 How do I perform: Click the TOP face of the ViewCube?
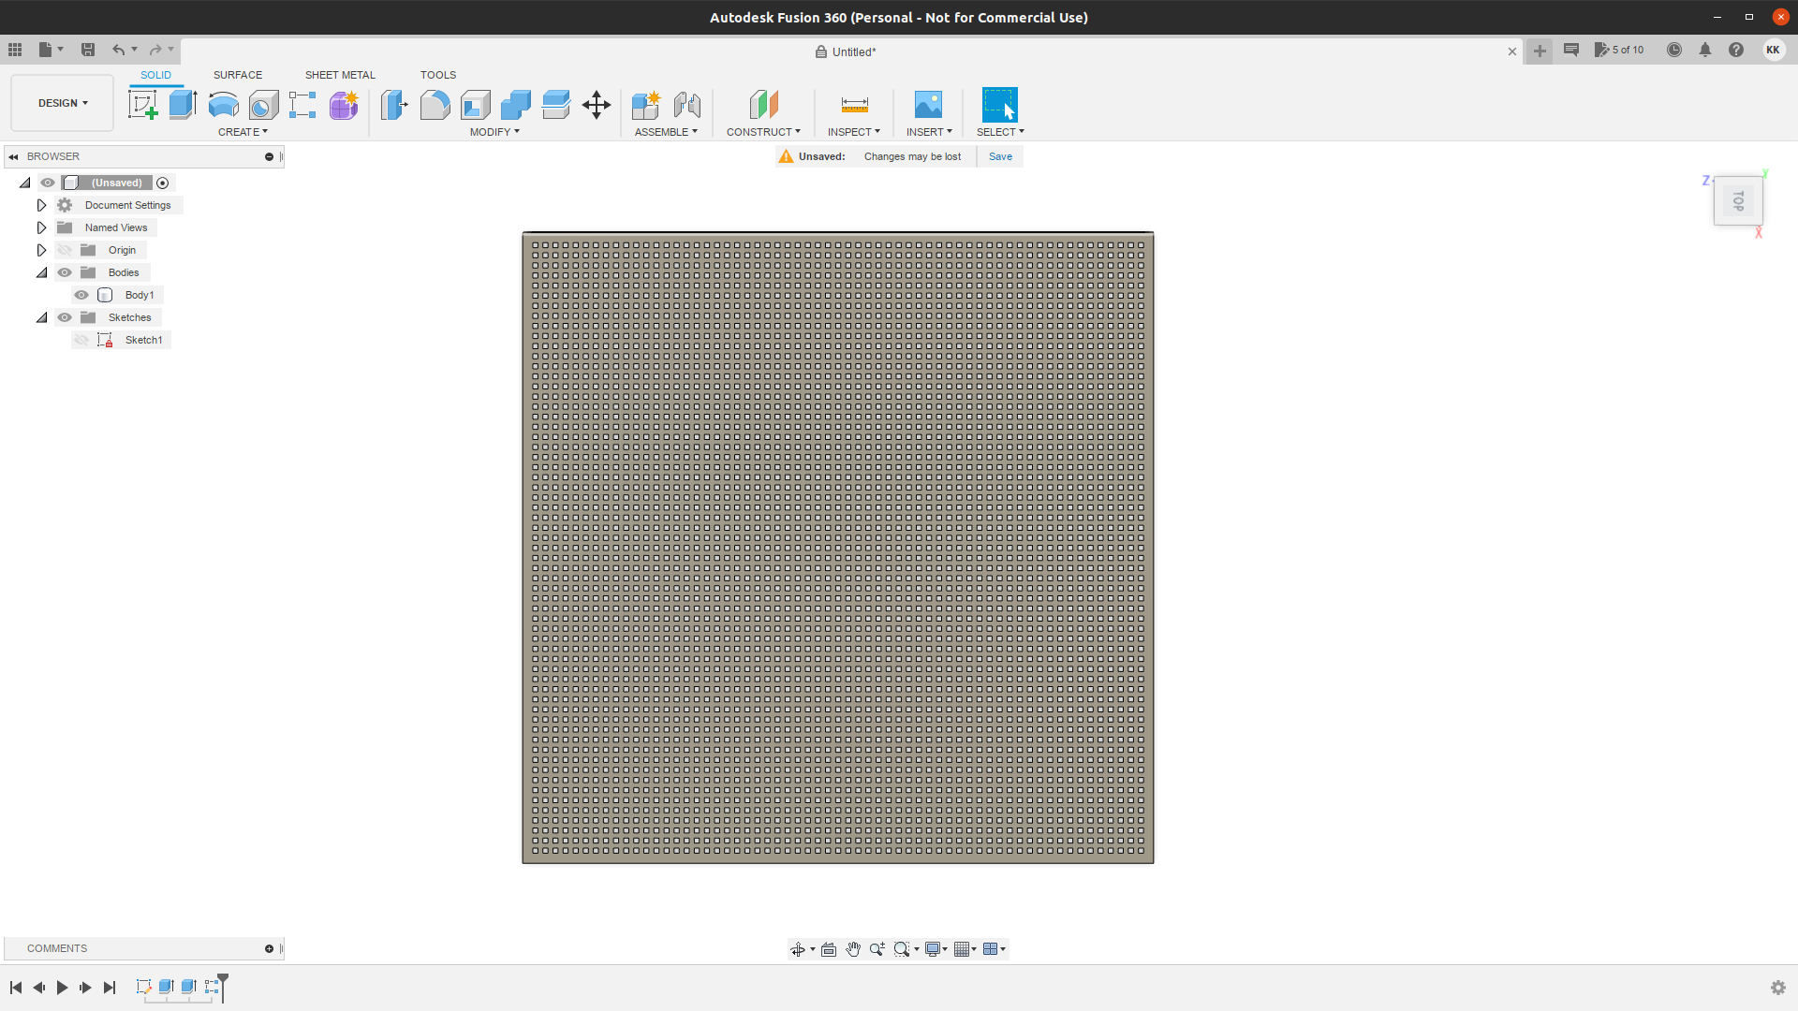coord(1738,201)
